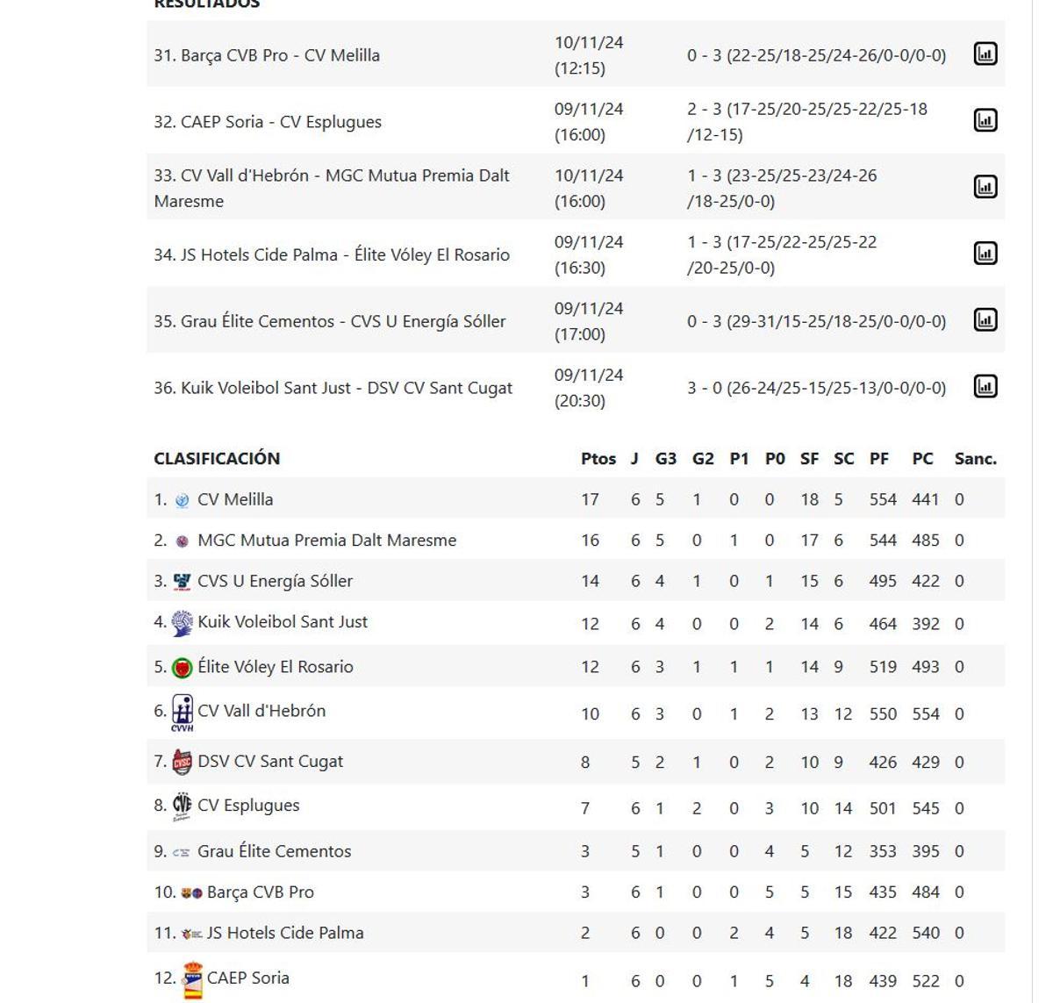
Task: Open the Kuik Voleibol Sant Just team entry
Action: 281,621
